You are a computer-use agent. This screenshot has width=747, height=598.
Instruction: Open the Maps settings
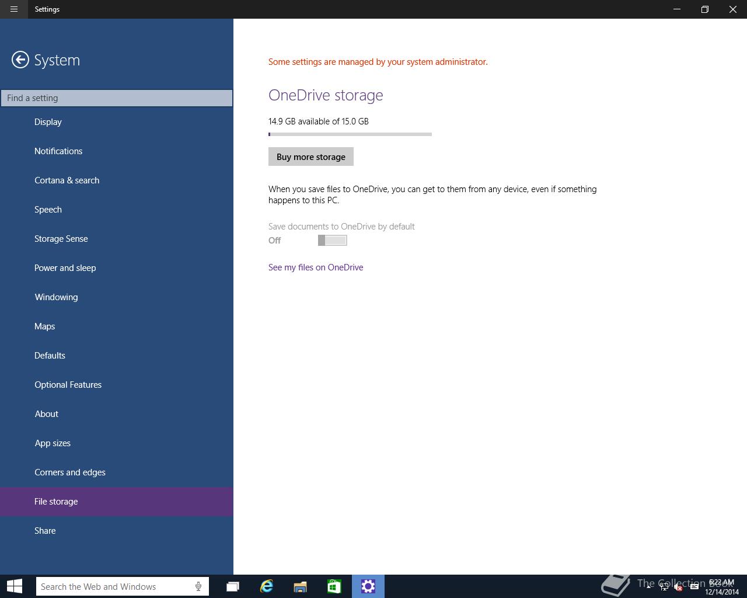point(117,326)
